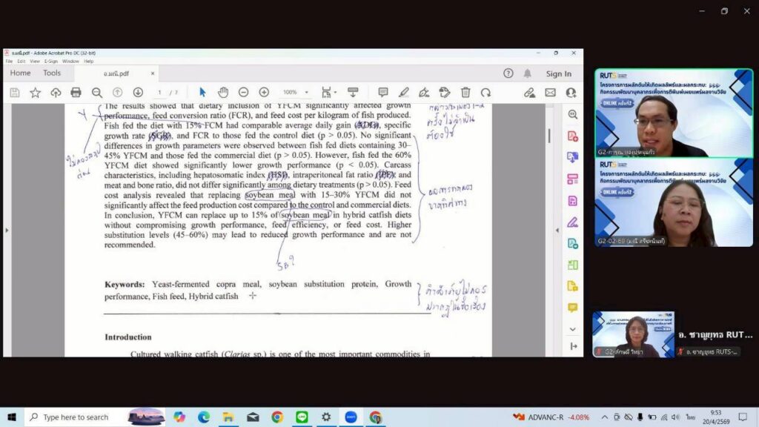Activate the Selection arrow tool
Image resolution: width=759 pixels, height=427 pixels.
[x=202, y=93]
